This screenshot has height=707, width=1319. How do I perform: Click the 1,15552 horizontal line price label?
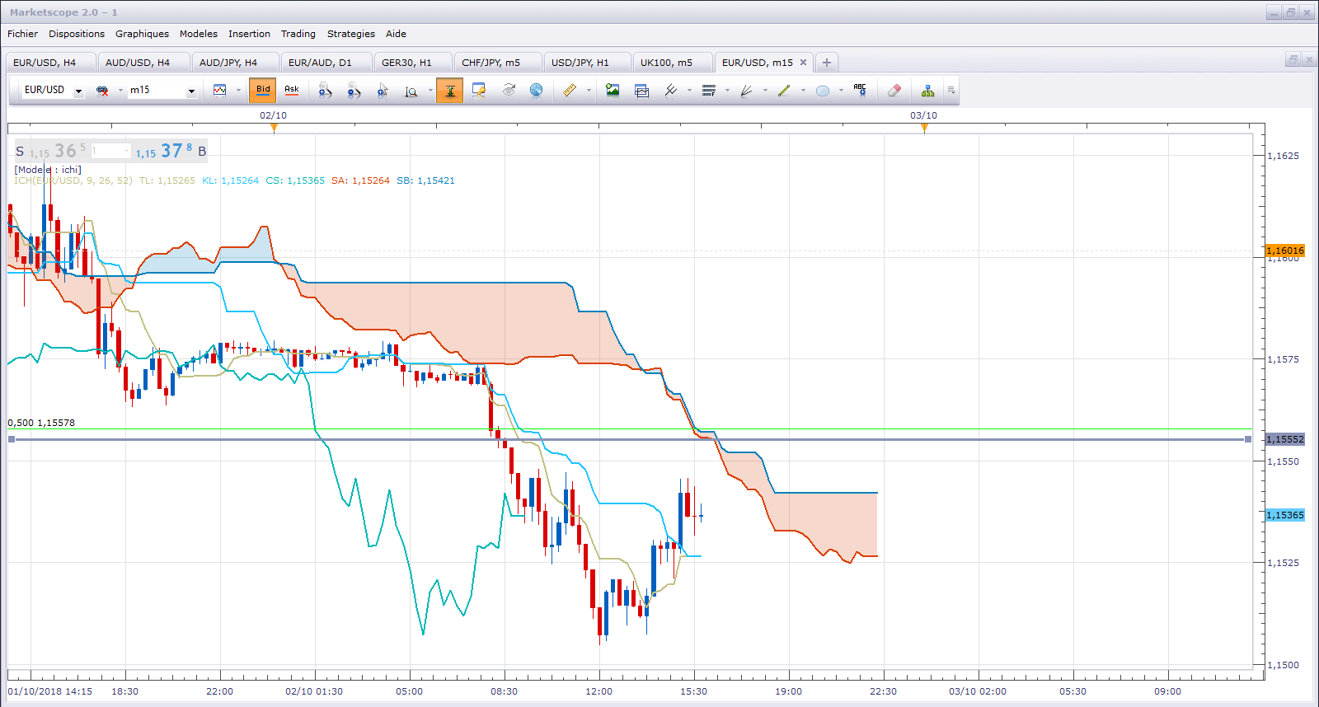(x=1285, y=439)
